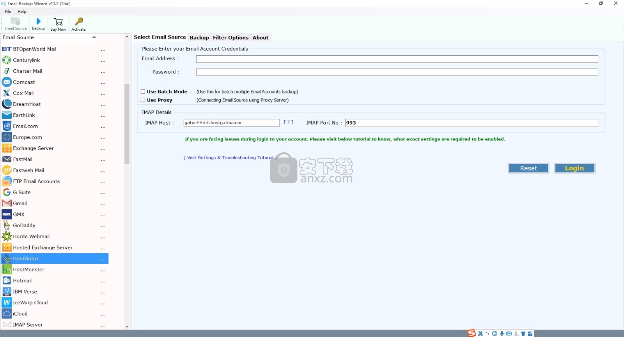
Task: Select the IceWarp Cloud list entry
Action: (x=55, y=303)
